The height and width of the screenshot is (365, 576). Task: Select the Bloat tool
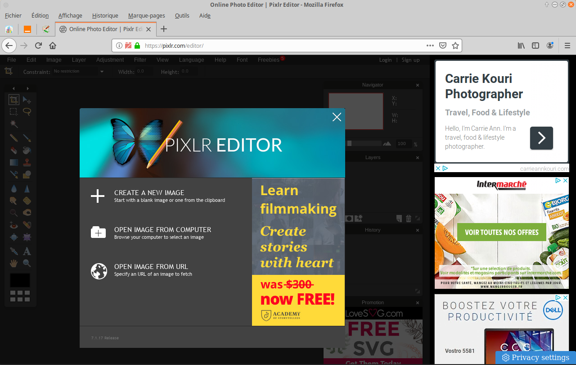pyautogui.click(x=14, y=237)
